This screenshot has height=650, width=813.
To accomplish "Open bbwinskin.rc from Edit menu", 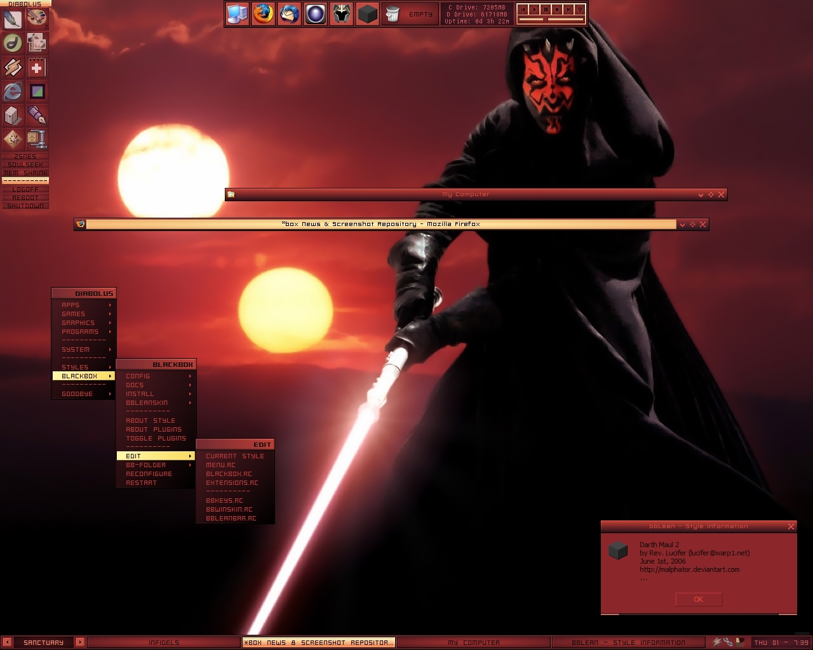I will 236,509.
